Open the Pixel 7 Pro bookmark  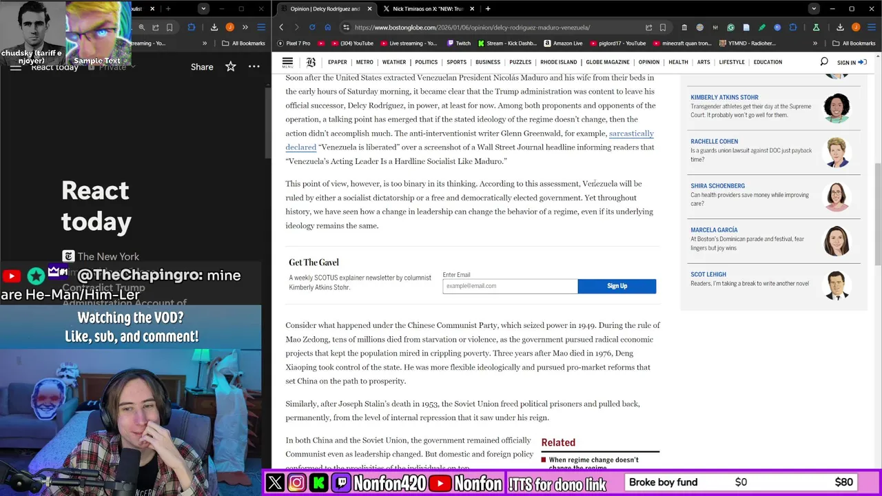pyautogui.click(x=294, y=43)
